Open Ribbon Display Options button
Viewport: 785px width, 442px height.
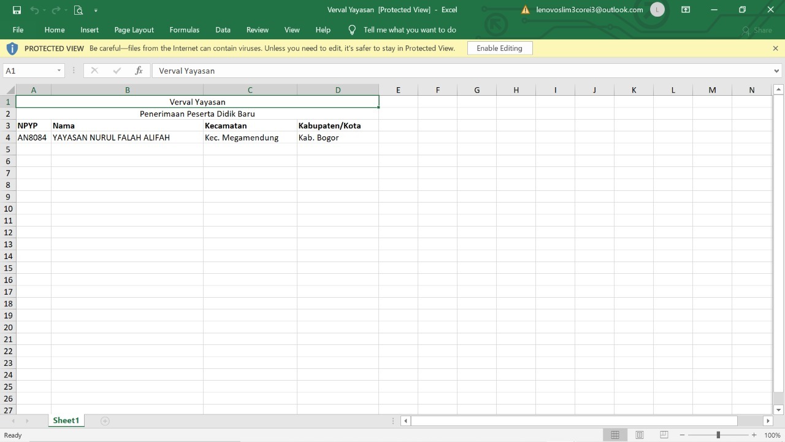[686, 10]
